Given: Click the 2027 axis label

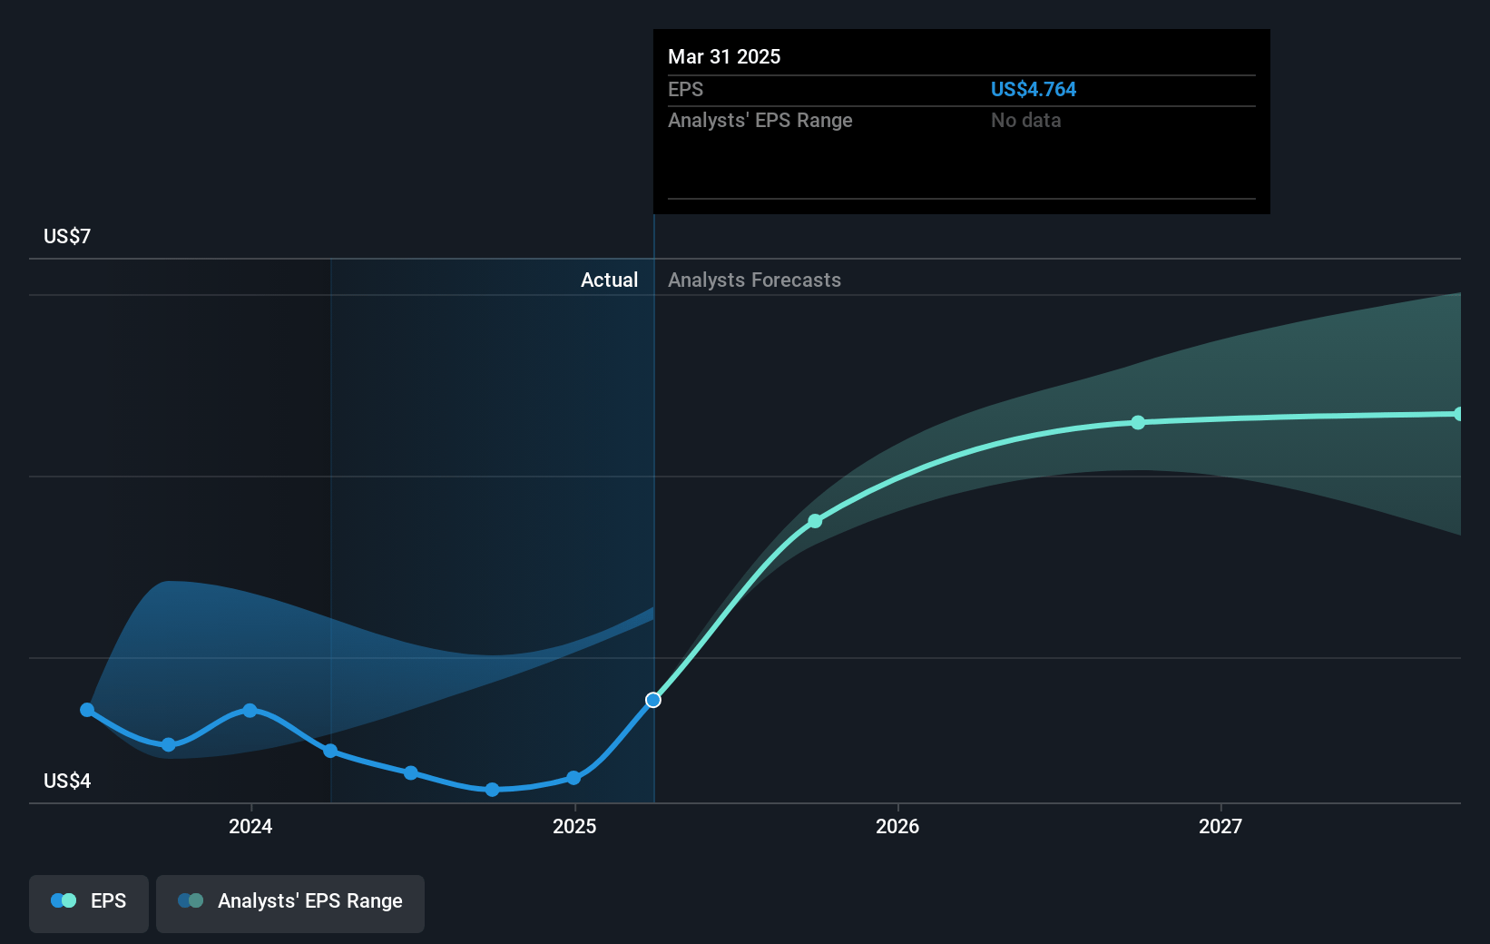Looking at the screenshot, I should coord(1220,826).
